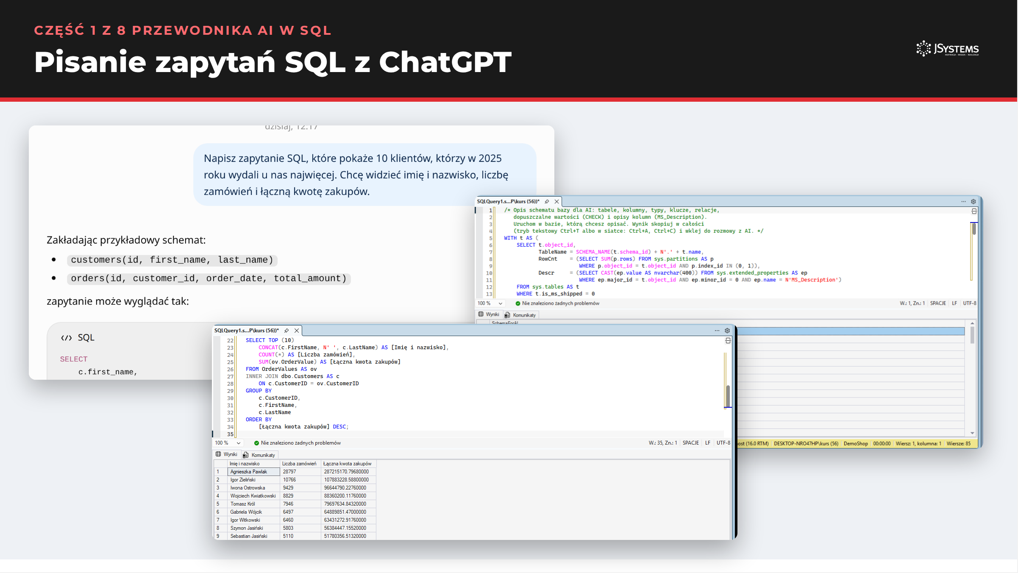Click green checkmark in schema query status
This screenshot has height=573, width=1018.
click(517, 303)
